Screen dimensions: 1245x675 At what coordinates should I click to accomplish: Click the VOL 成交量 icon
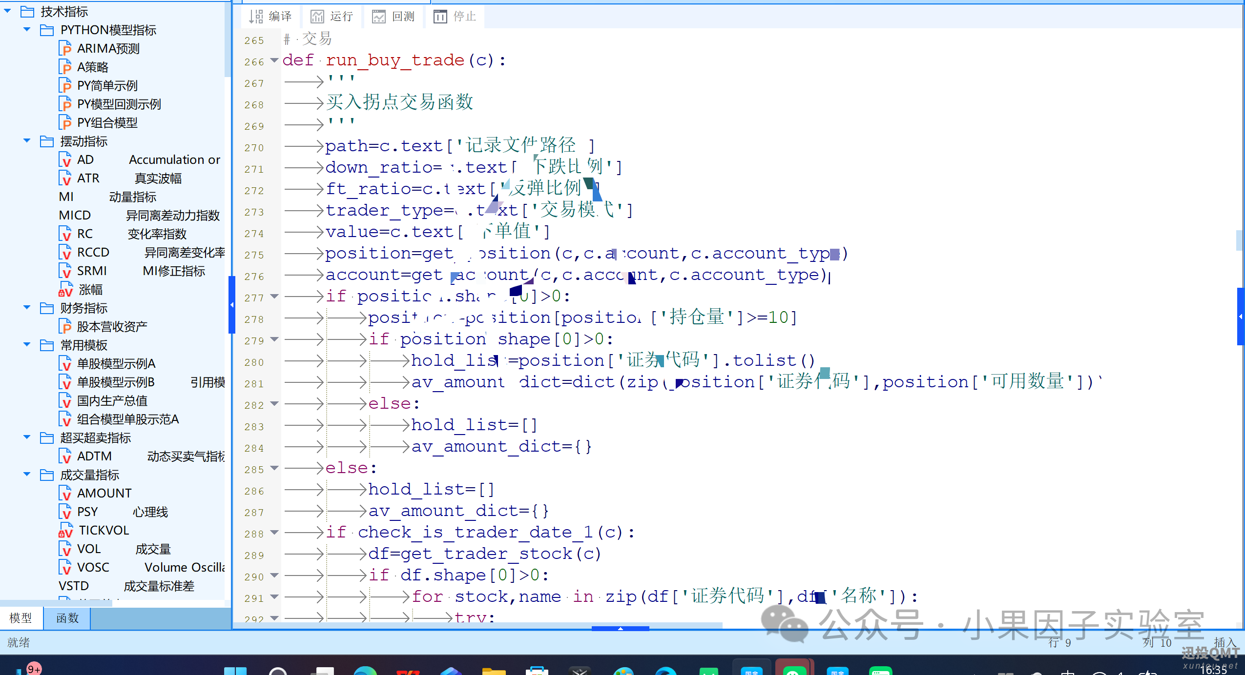pos(65,549)
